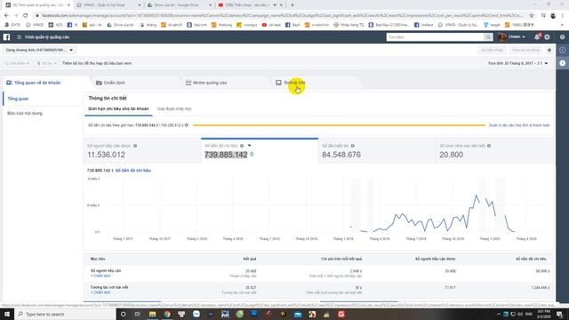Image resolution: width=569 pixels, height=320 pixels.
Task: Click the browser address bar URL
Action: 282,15
